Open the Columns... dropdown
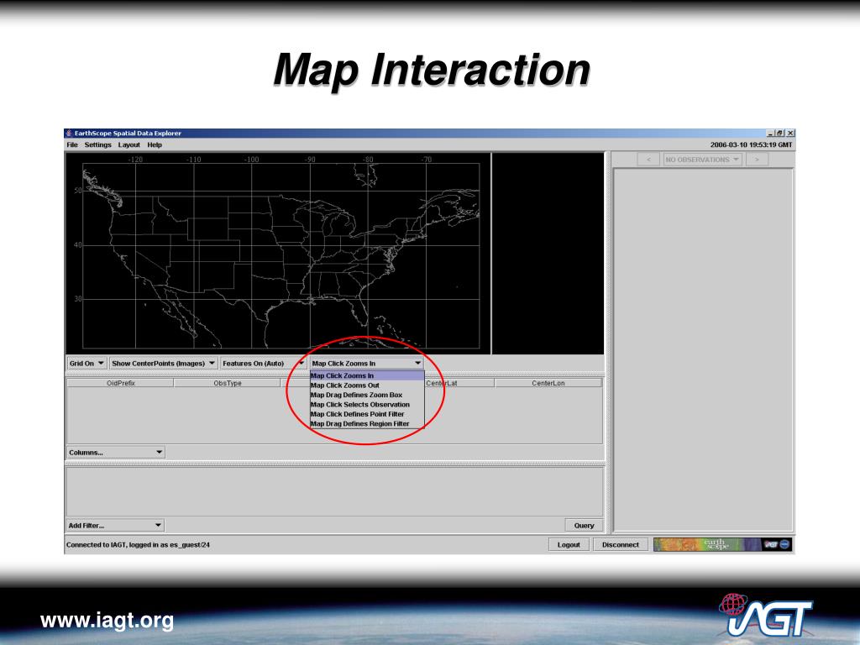This screenshot has width=860, height=645. (x=116, y=453)
